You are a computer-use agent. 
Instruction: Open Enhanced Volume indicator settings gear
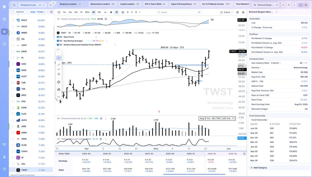pos(101,118)
